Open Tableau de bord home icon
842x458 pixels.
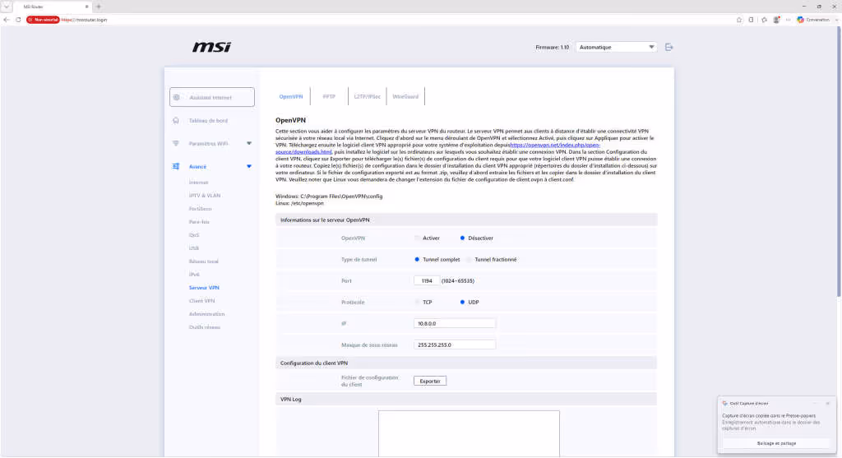point(176,121)
